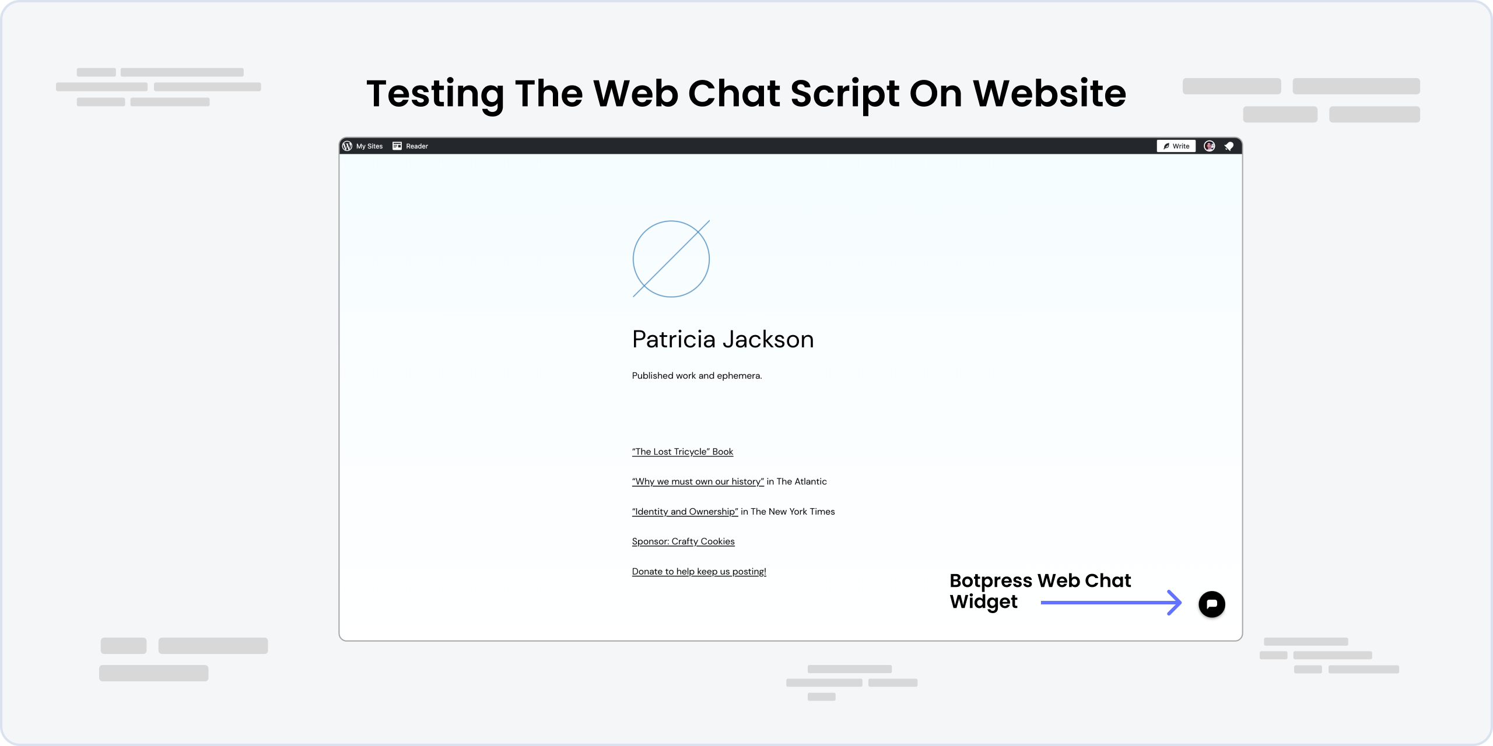Click the 'The Lost Tricycle' Book link

(x=683, y=451)
